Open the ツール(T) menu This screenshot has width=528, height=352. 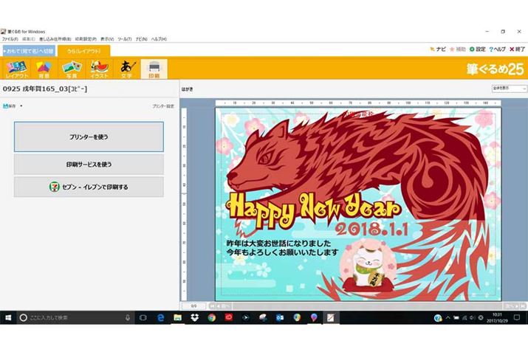pyautogui.click(x=125, y=39)
